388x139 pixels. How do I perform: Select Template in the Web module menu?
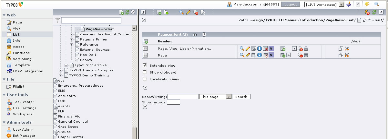click(x=21, y=65)
